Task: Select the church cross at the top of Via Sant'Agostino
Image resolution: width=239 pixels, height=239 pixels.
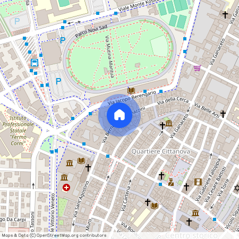Action: 88,167
